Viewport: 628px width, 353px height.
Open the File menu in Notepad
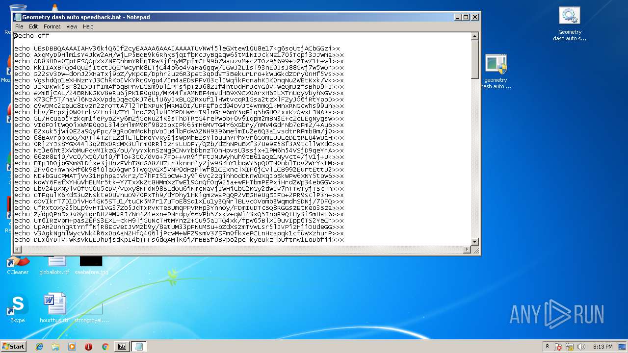(x=19, y=26)
